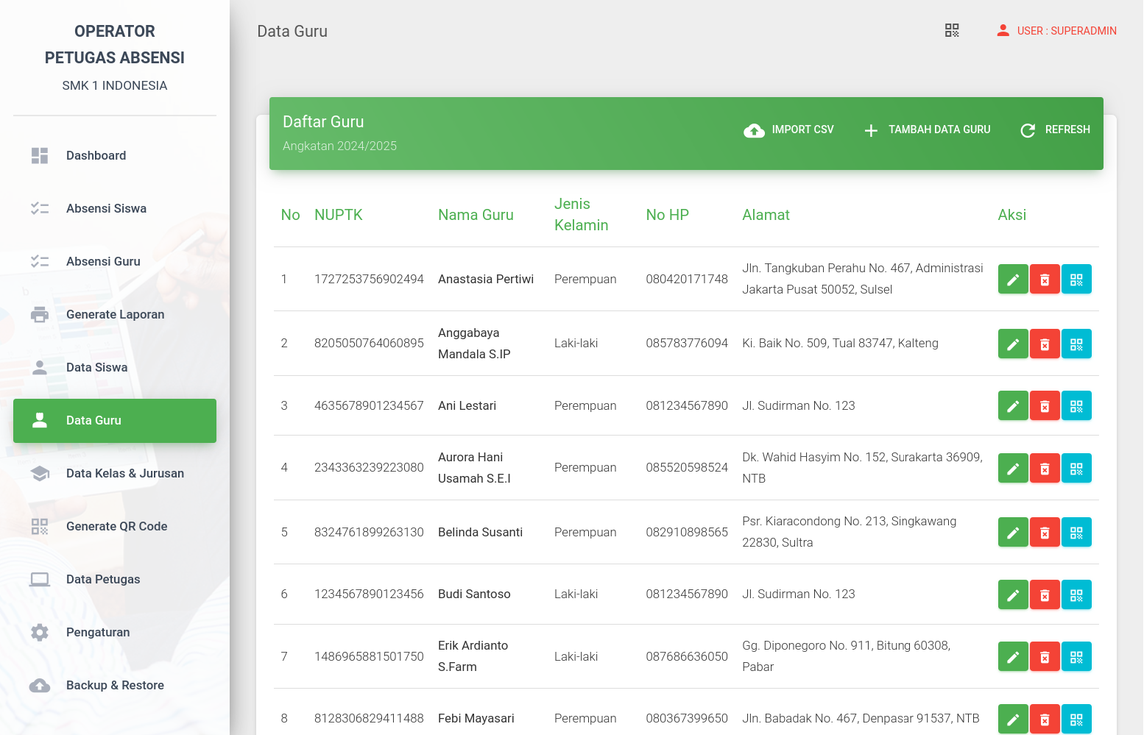Open Absensi Guru menu
This screenshot has height=735, width=1144.
(115, 261)
